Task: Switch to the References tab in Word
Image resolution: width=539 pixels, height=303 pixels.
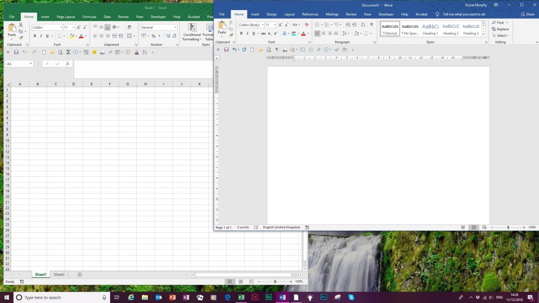Action: (x=310, y=14)
